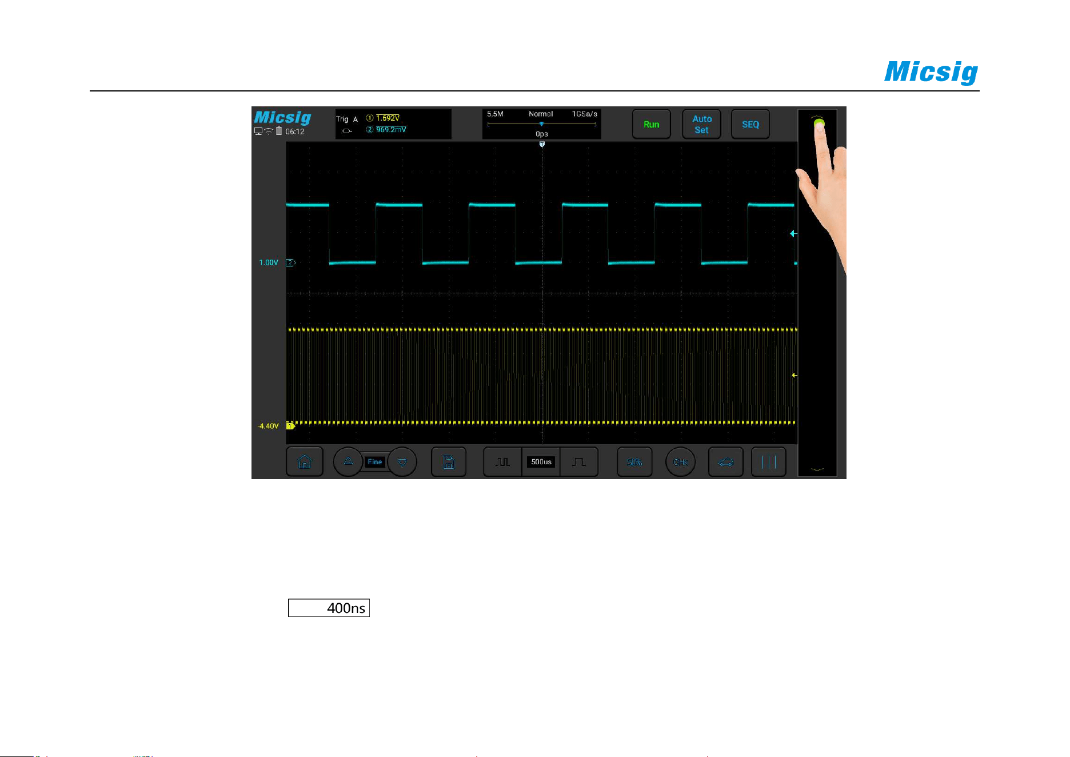This screenshot has width=1070, height=757.
Task: Toggle the Fine adjustment label
Action: coord(375,462)
